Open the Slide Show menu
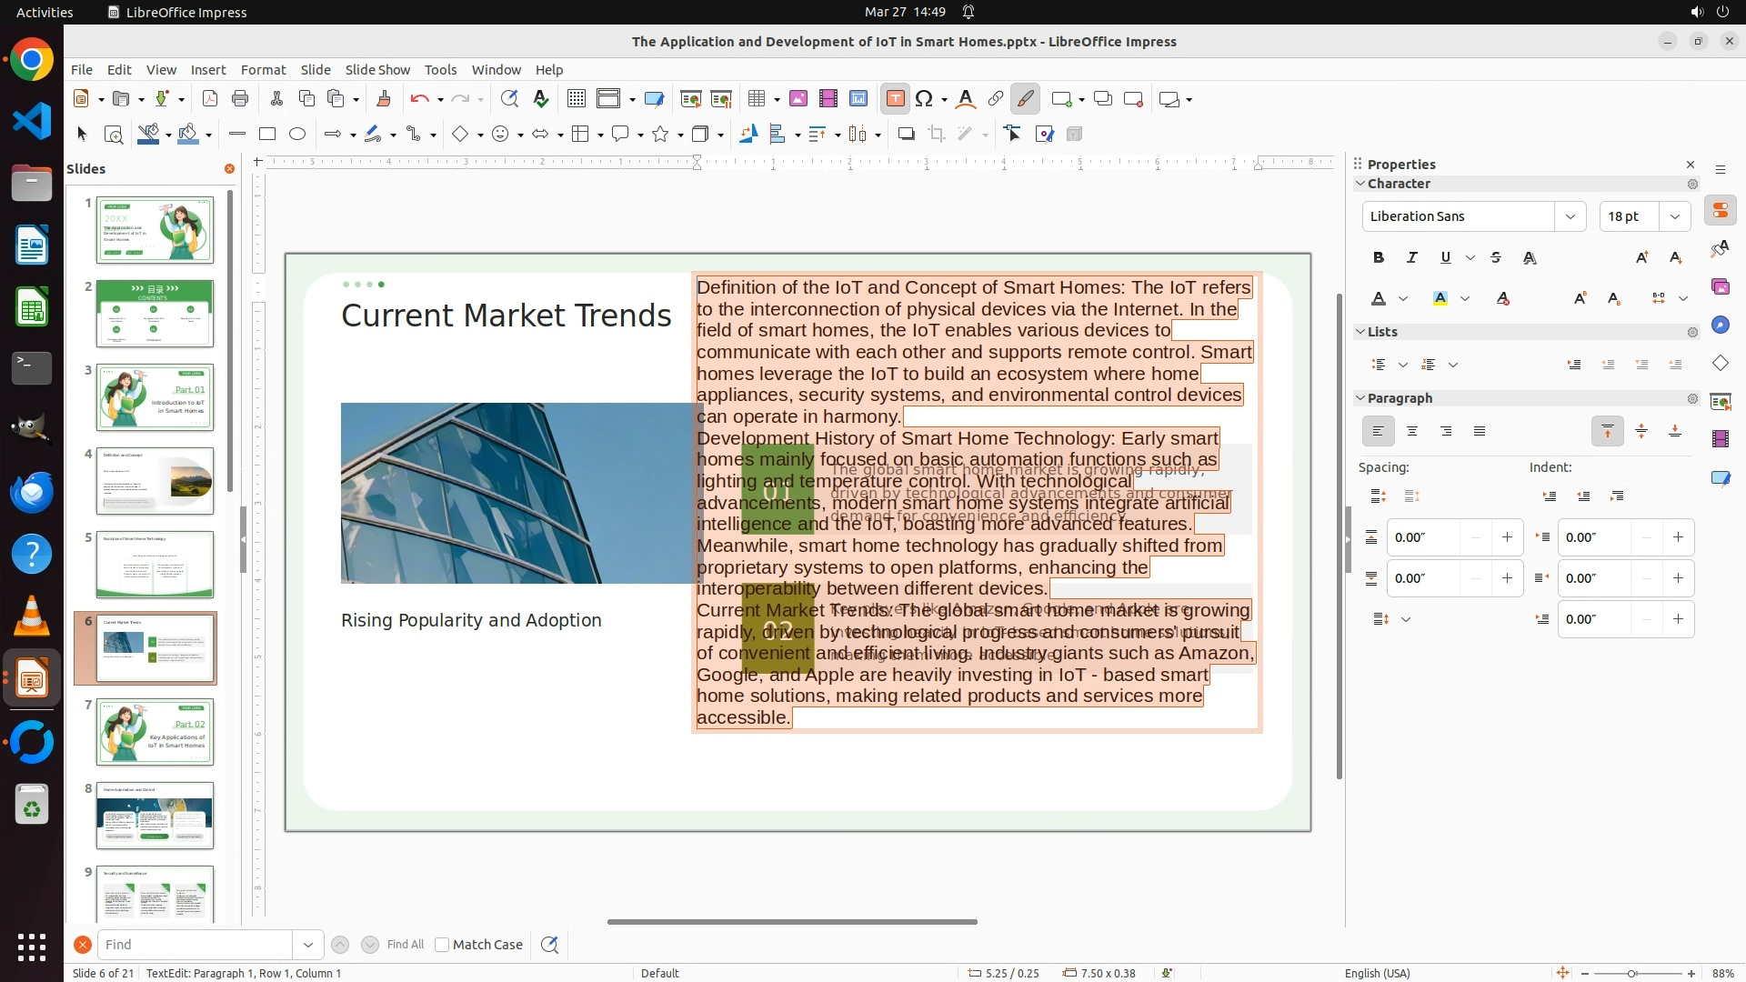 (x=377, y=70)
